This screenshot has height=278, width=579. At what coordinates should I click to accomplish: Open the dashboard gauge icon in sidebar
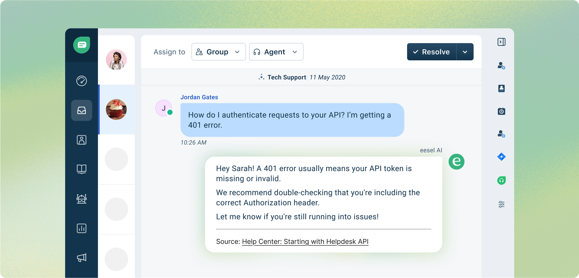[82, 81]
